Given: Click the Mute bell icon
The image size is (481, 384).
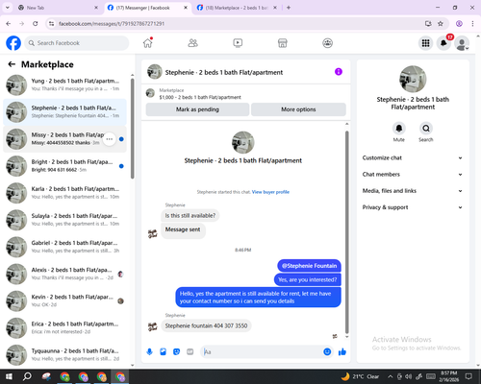Looking at the screenshot, I should [399, 129].
